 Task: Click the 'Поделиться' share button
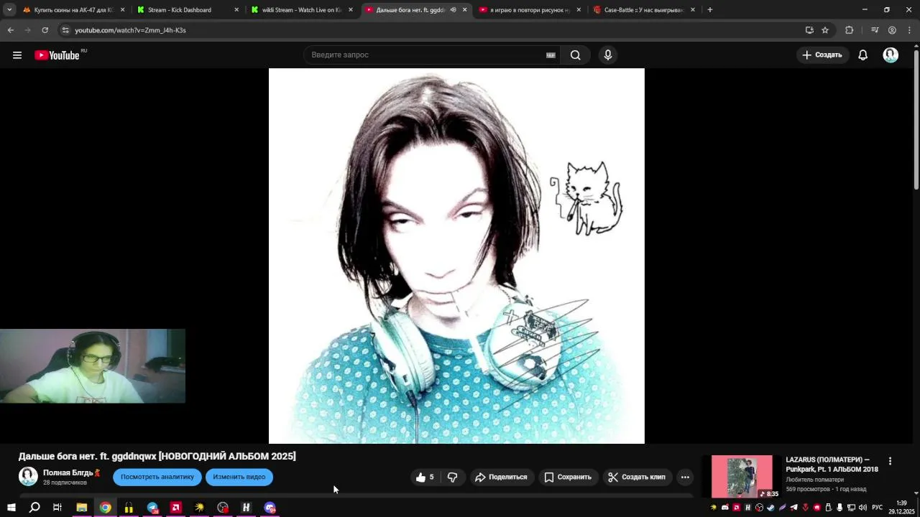click(x=501, y=477)
